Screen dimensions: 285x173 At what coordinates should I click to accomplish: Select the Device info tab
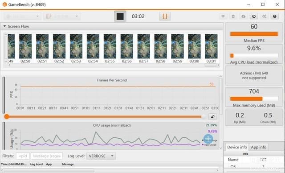[237, 147]
